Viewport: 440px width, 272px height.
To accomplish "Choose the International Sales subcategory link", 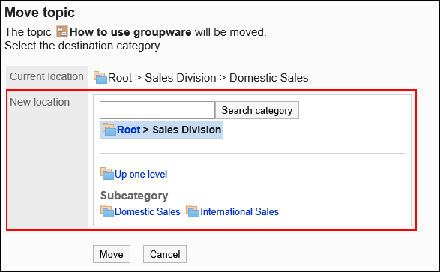I will click(x=239, y=211).
